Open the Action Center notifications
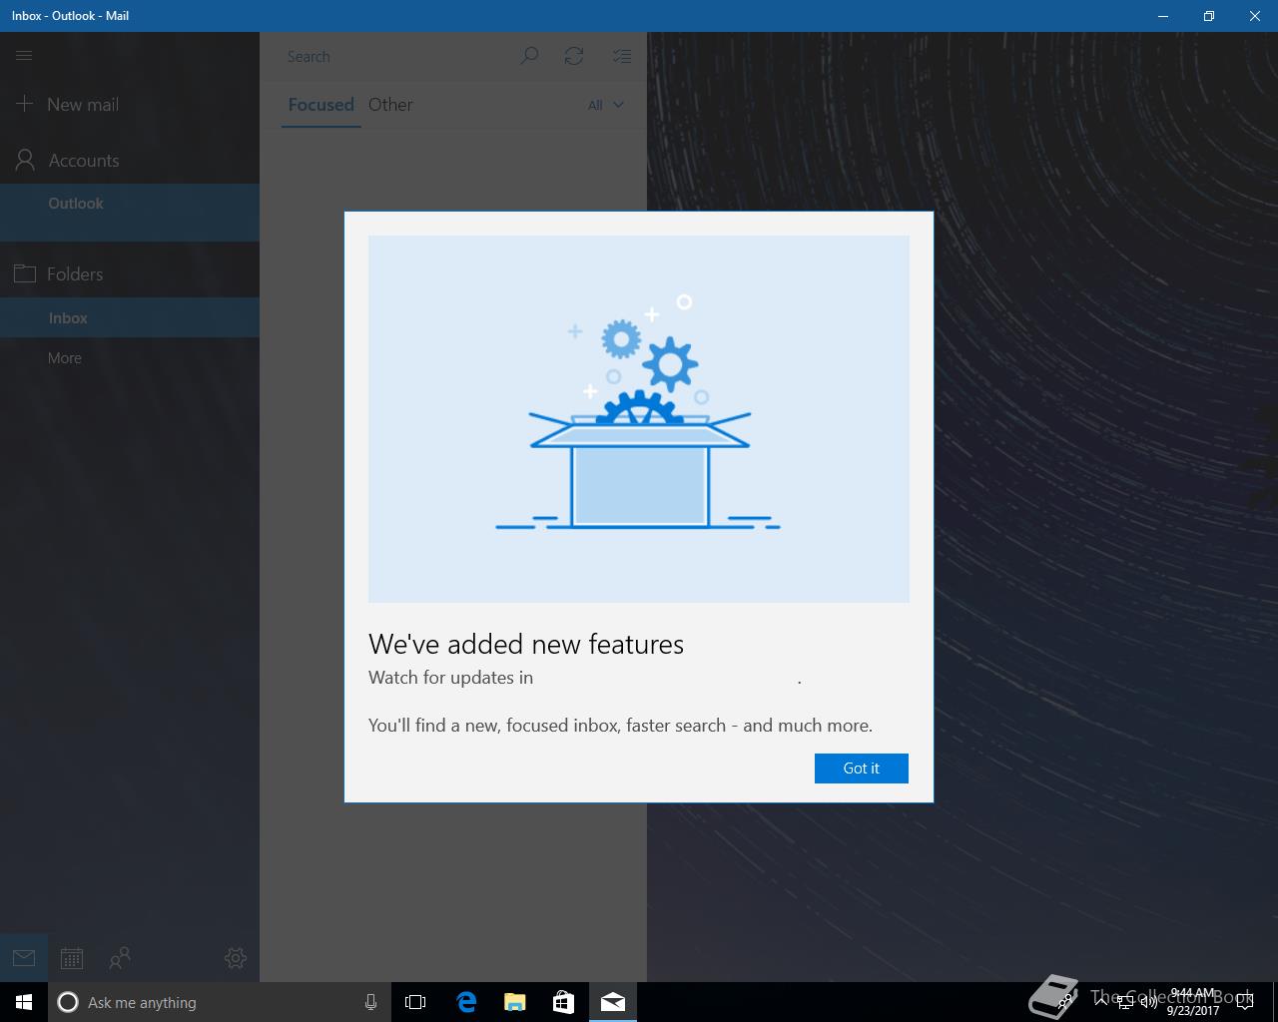Viewport: 1278px width, 1022px height. (1244, 1002)
